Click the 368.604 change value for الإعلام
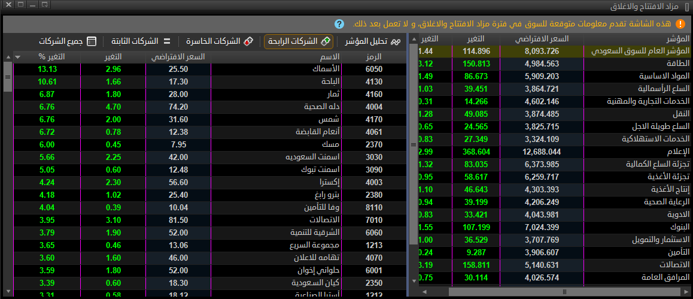693x299 pixels. click(476, 152)
